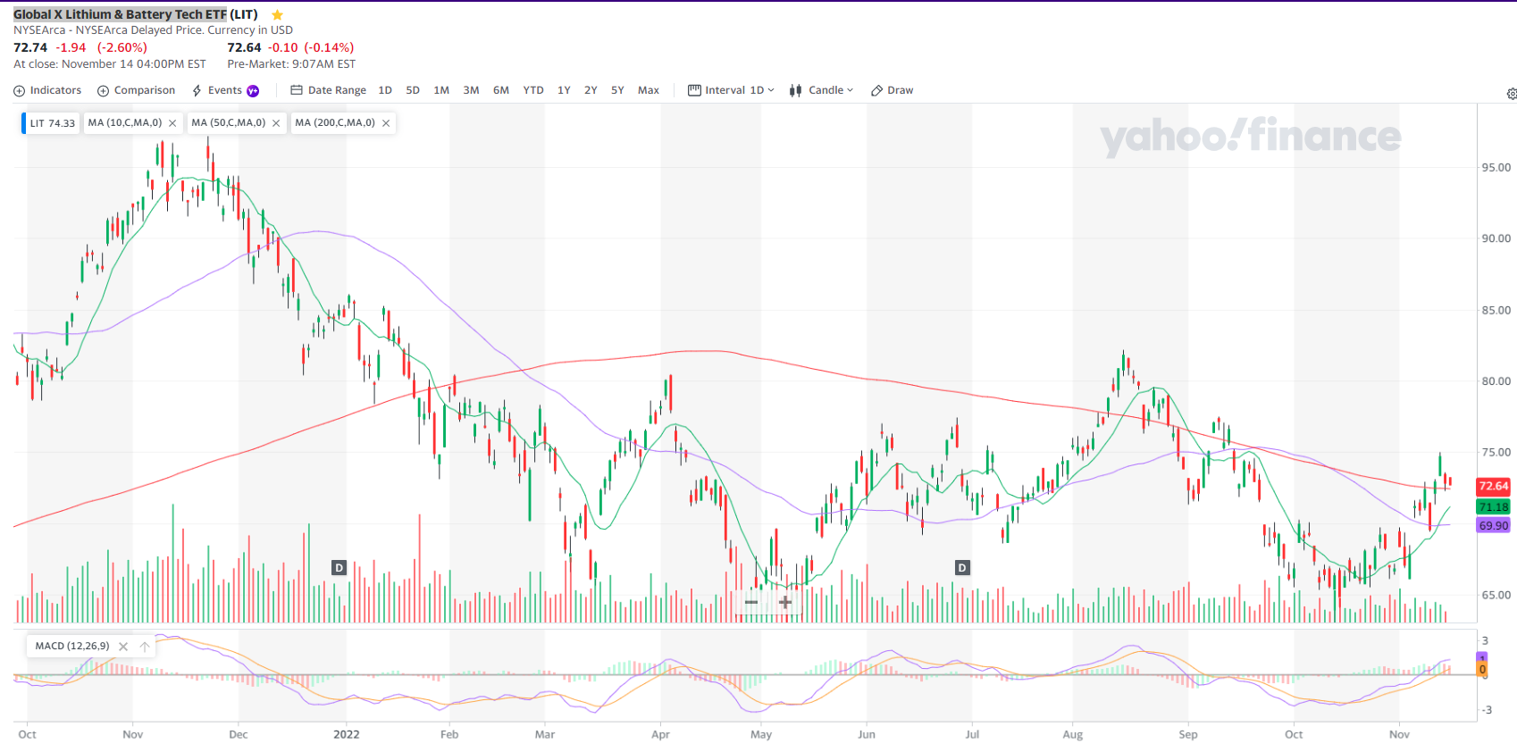Click the green 71.18 price tag
This screenshot has height=752, width=1517.
[1494, 506]
